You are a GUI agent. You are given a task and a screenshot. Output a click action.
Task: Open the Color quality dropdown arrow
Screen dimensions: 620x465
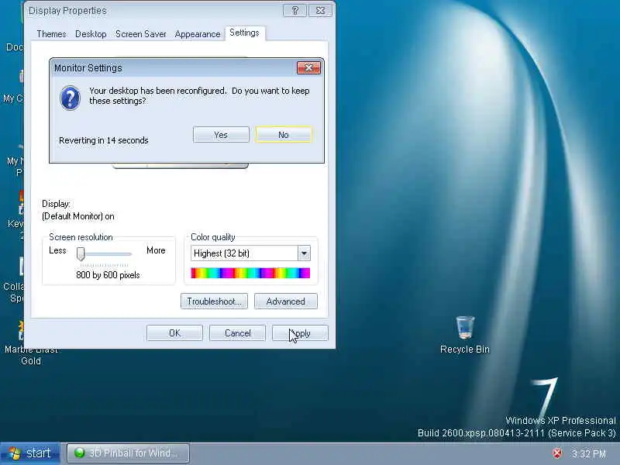(x=304, y=253)
